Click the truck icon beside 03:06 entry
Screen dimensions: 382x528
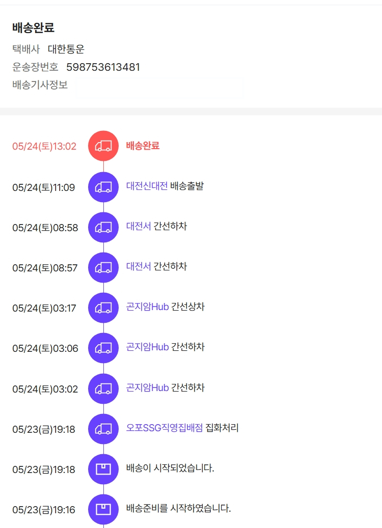(x=103, y=348)
